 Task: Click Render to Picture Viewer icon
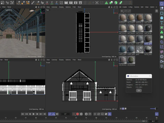71,2
